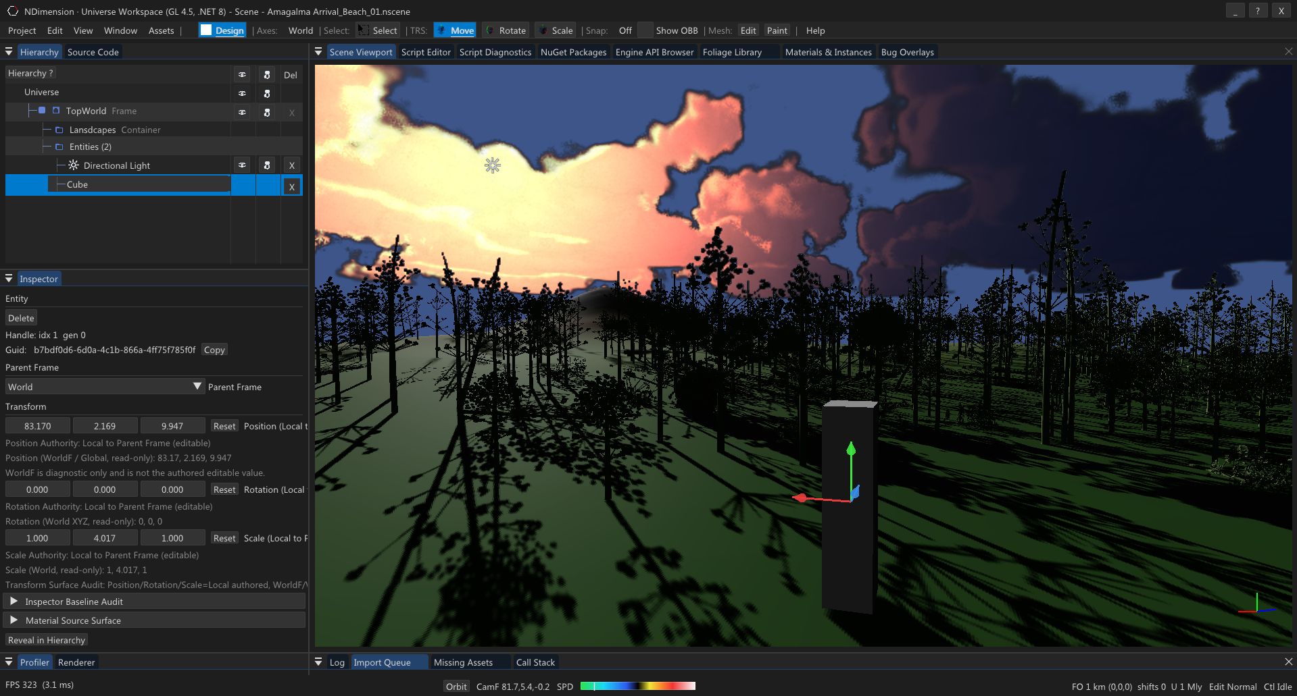Select the Rotate tool
The height and width of the screenshot is (696, 1297).
click(x=506, y=30)
